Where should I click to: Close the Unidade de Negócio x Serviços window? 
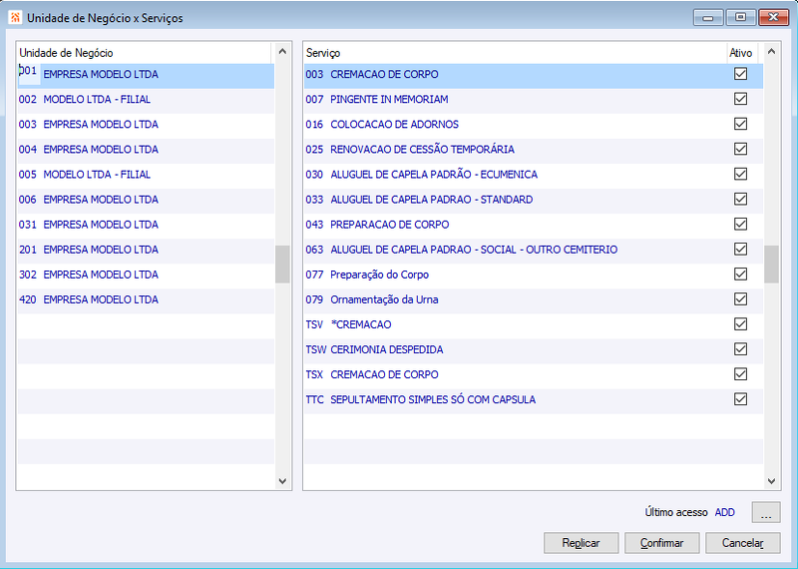click(x=774, y=18)
